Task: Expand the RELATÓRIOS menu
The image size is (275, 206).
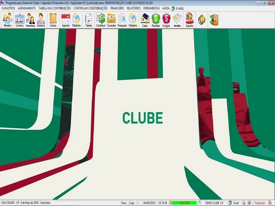Action: click(133, 8)
